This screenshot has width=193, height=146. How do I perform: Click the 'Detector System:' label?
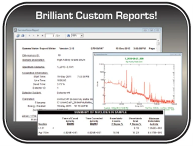tap(32, 93)
